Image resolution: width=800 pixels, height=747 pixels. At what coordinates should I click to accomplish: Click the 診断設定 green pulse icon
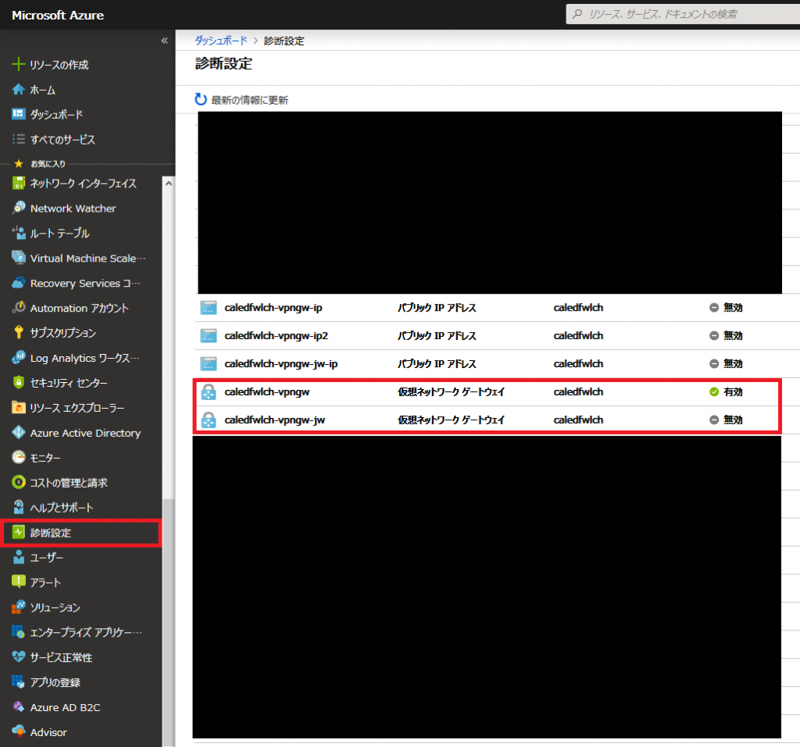[19, 532]
